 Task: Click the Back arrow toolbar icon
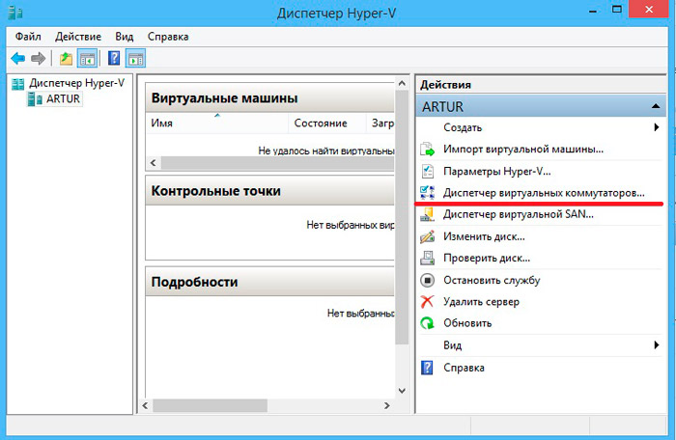18,58
